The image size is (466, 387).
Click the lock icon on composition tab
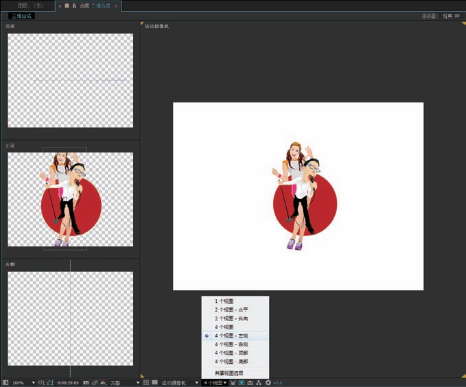[74, 5]
